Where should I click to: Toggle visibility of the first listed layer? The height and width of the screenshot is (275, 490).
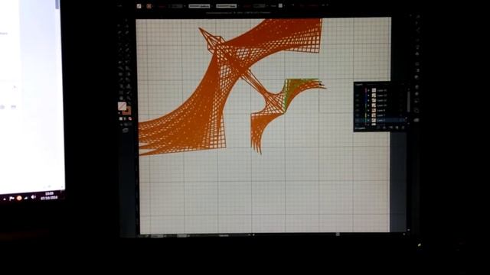tap(358, 90)
